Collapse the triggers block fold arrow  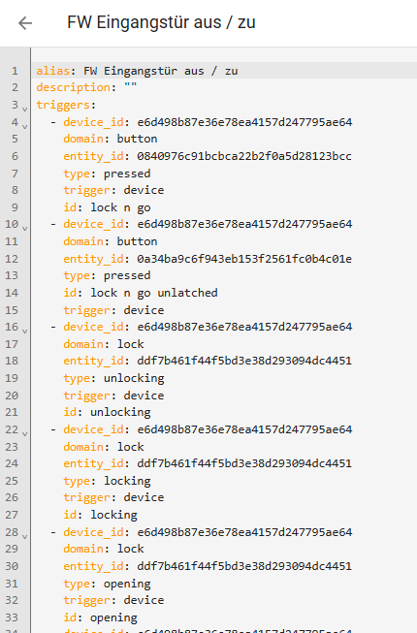[25, 109]
